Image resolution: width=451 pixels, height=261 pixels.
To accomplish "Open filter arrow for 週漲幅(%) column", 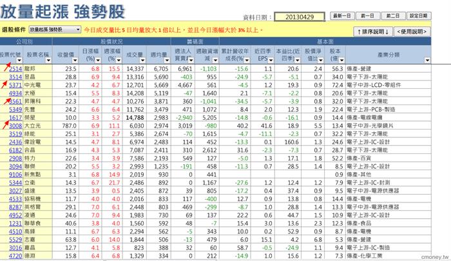I will click(119, 60).
